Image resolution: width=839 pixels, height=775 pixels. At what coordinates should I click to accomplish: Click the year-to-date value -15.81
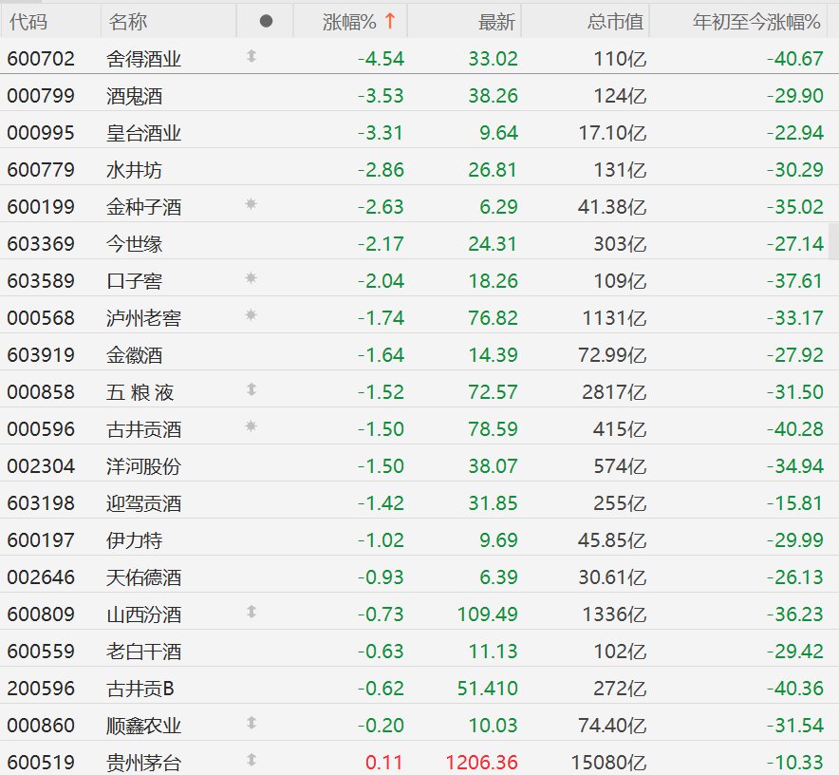[x=794, y=503]
